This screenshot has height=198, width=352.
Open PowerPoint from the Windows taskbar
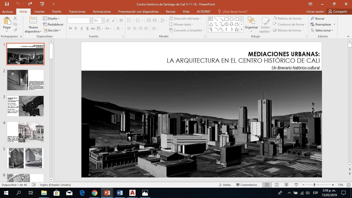tap(107, 193)
